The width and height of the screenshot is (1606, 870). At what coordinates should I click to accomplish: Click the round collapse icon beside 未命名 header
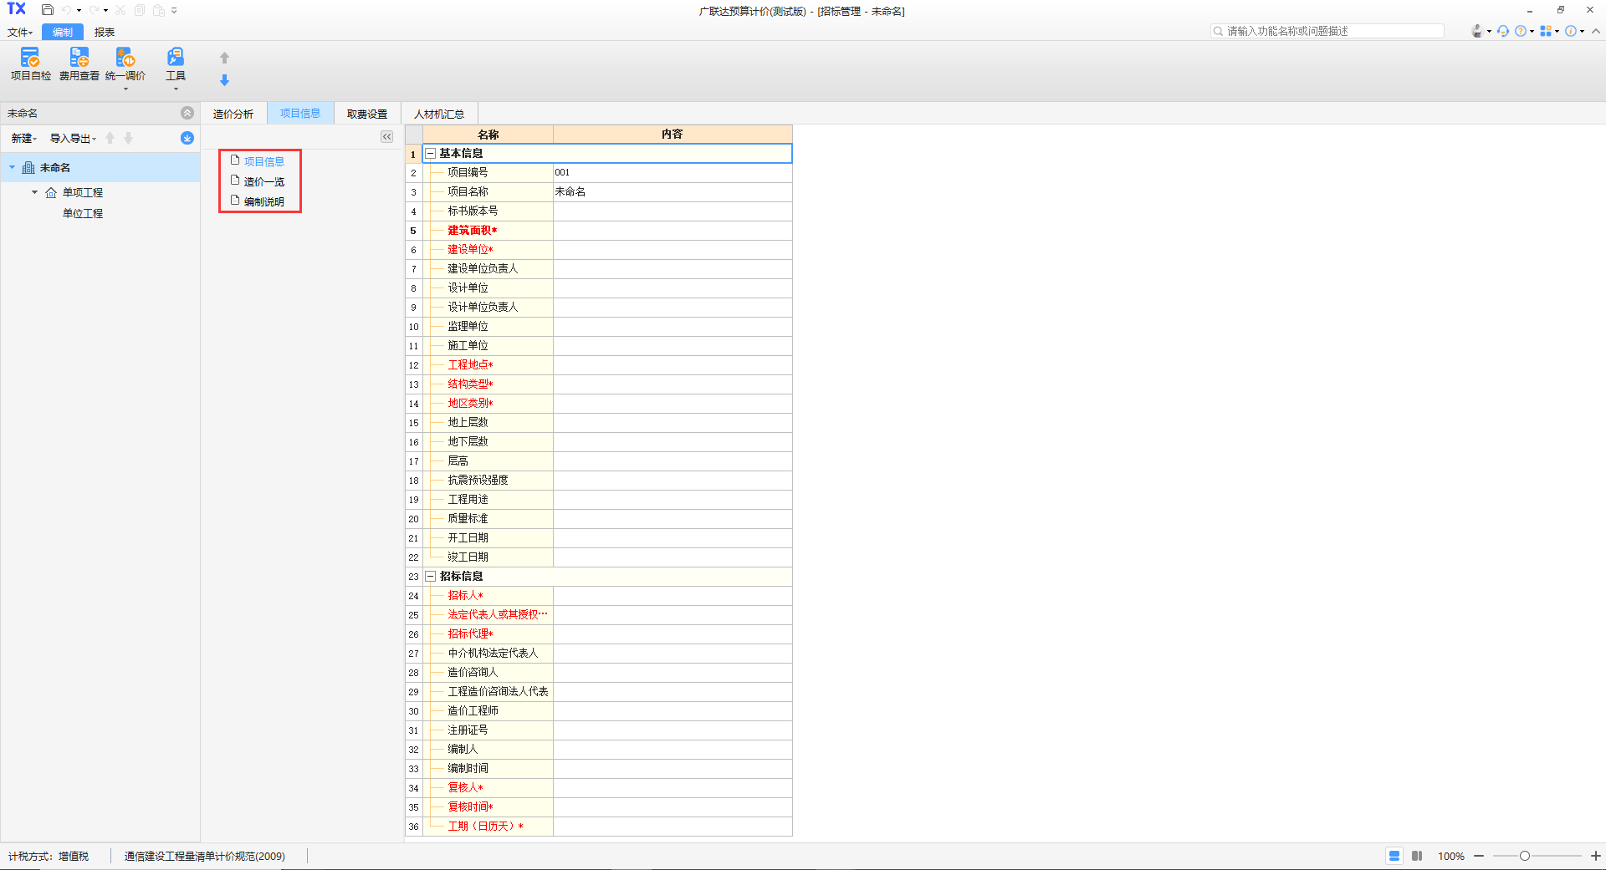[x=187, y=113]
